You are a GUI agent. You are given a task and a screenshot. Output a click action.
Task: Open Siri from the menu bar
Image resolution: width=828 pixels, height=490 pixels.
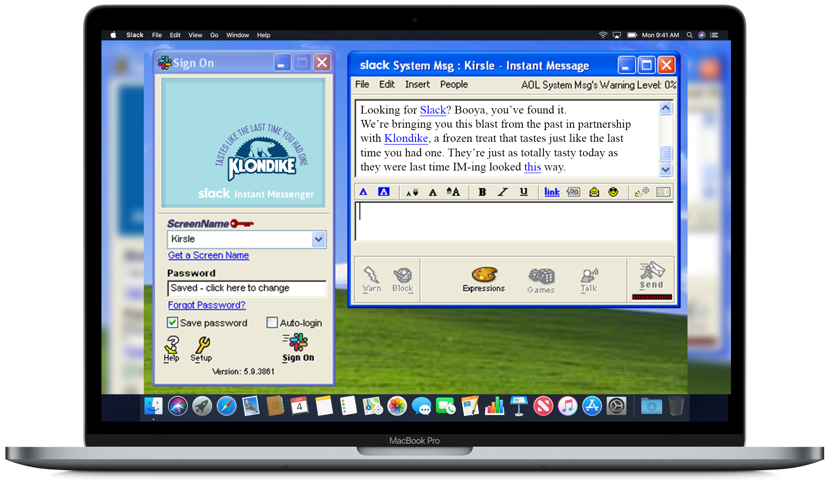[702, 35]
